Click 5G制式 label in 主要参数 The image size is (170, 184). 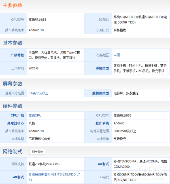click(104, 20)
